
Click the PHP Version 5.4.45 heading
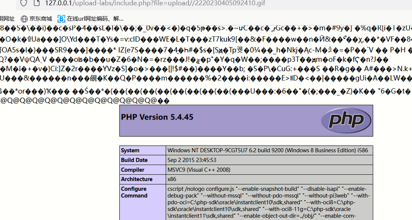157,117
